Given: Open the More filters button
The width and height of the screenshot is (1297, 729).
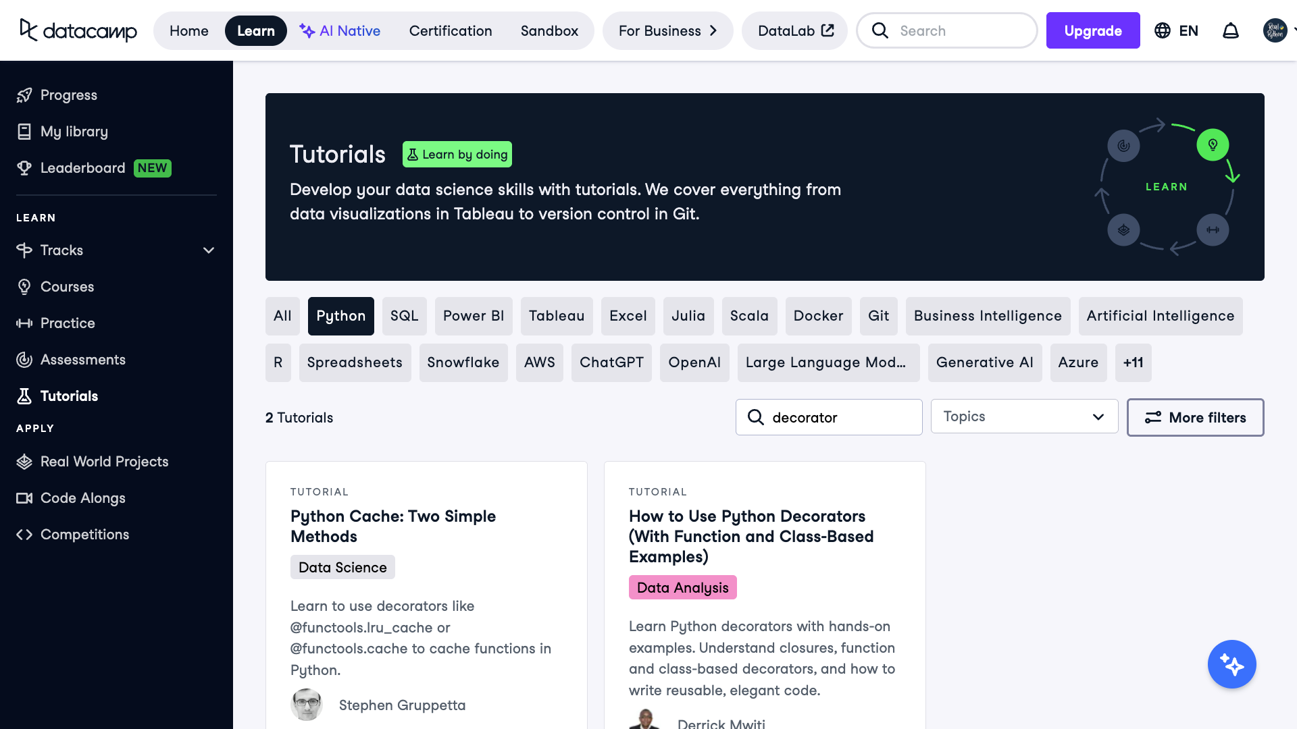Looking at the screenshot, I should [x=1195, y=418].
